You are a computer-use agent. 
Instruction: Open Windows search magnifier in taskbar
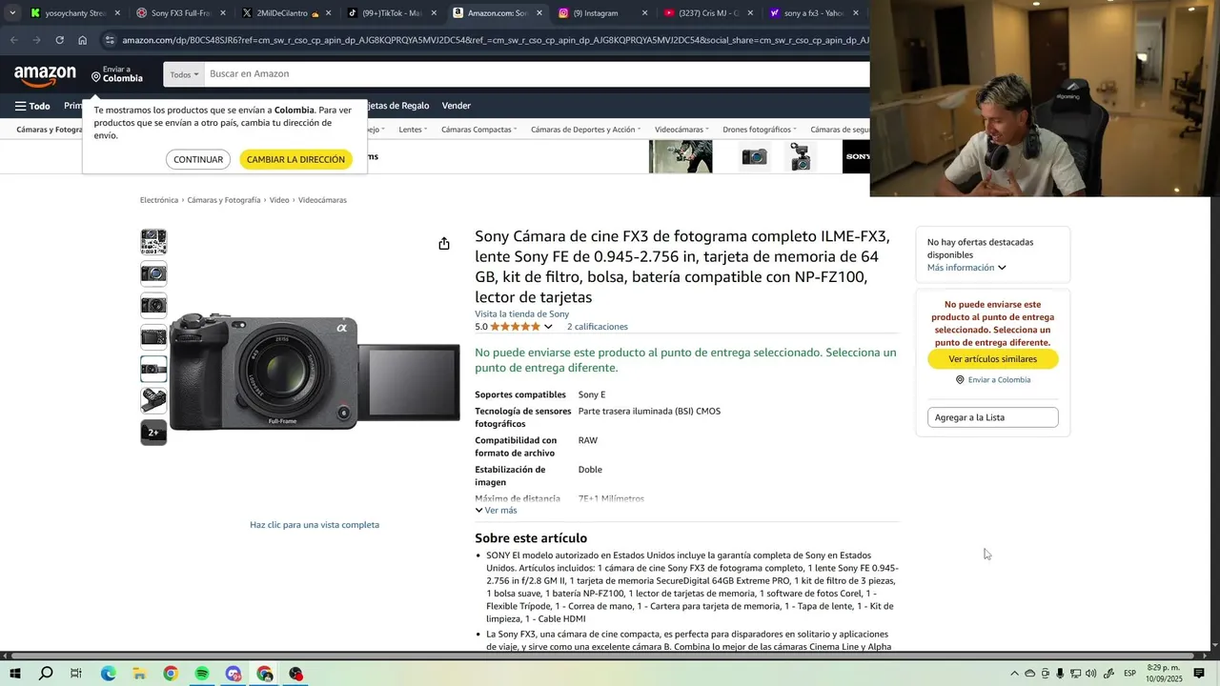pyautogui.click(x=46, y=674)
